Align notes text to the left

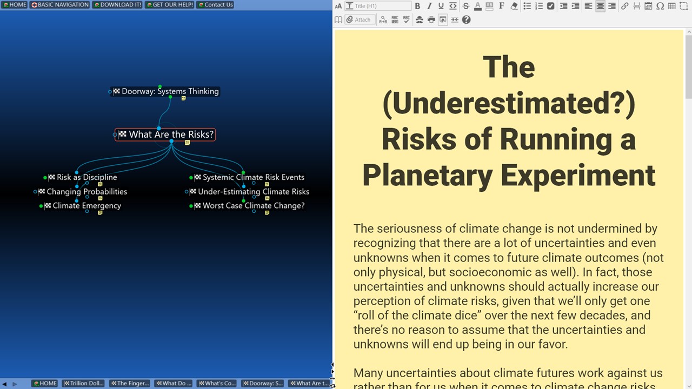588,6
